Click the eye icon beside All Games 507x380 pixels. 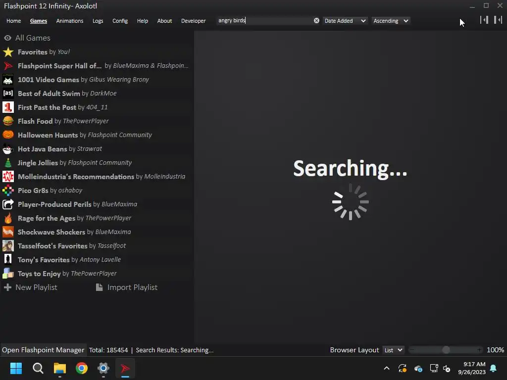tap(8, 38)
